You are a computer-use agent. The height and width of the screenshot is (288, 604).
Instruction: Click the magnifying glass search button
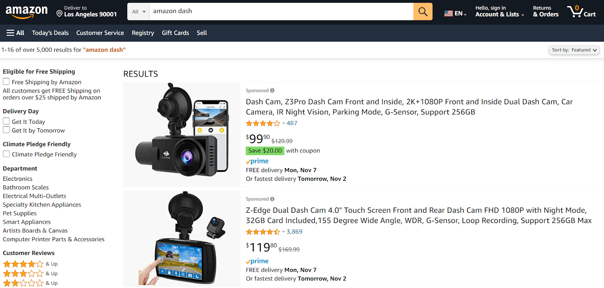click(x=423, y=12)
